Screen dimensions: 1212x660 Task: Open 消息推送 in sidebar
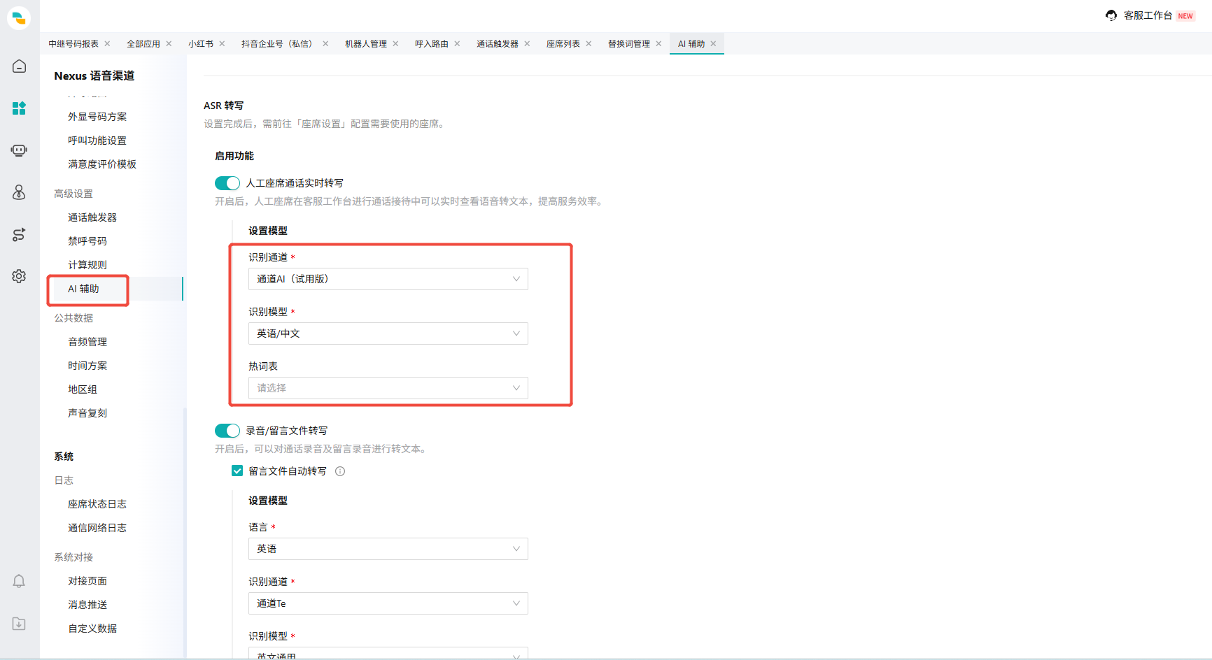tap(87, 605)
